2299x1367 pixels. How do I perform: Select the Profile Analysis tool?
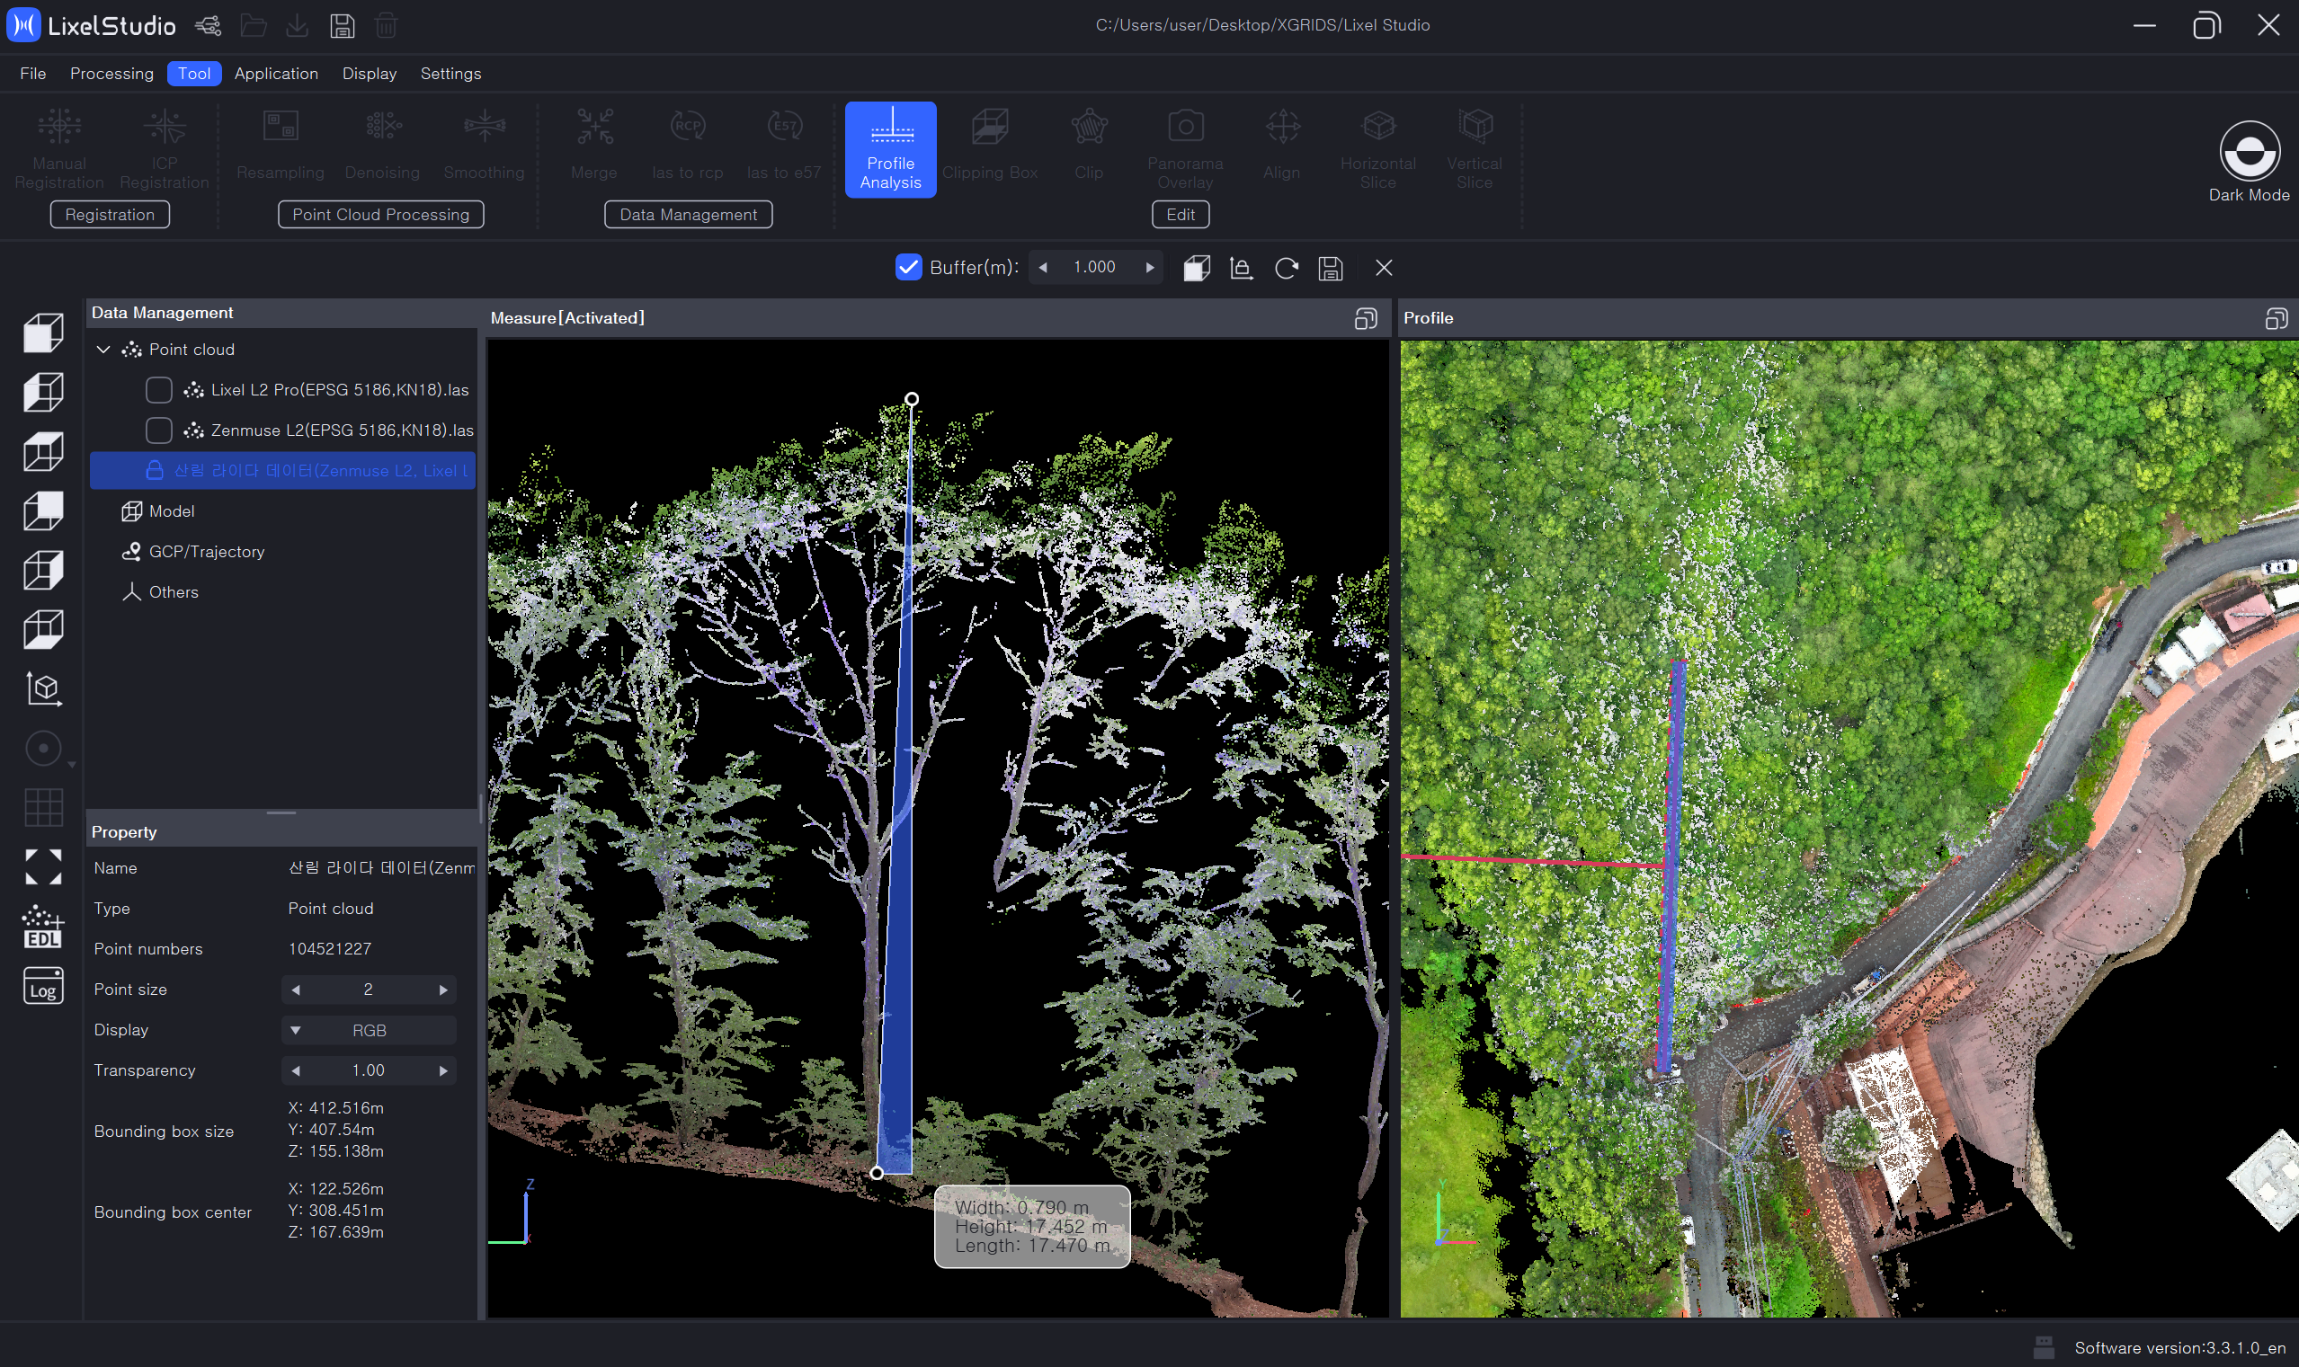point(890,149)
